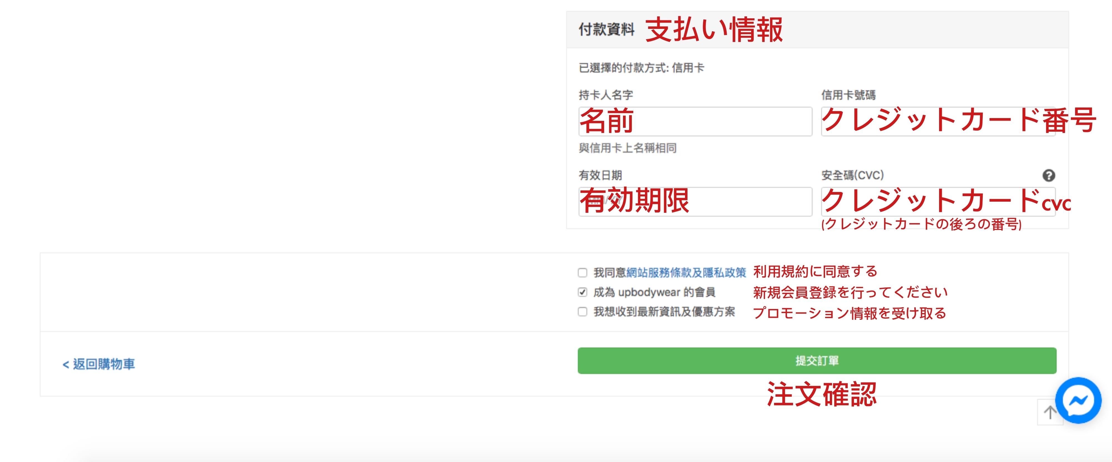
Task: Click the credit card number (信用卡號碼) field
Action: (938, 122)
